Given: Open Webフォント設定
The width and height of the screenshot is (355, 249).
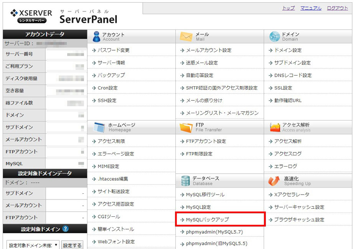Looking at the screenshot, I should (x=116, y=242).
